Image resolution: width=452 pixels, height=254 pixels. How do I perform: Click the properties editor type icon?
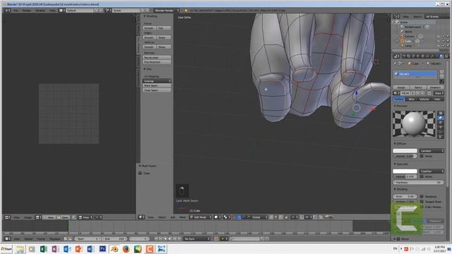pos(397,56)
